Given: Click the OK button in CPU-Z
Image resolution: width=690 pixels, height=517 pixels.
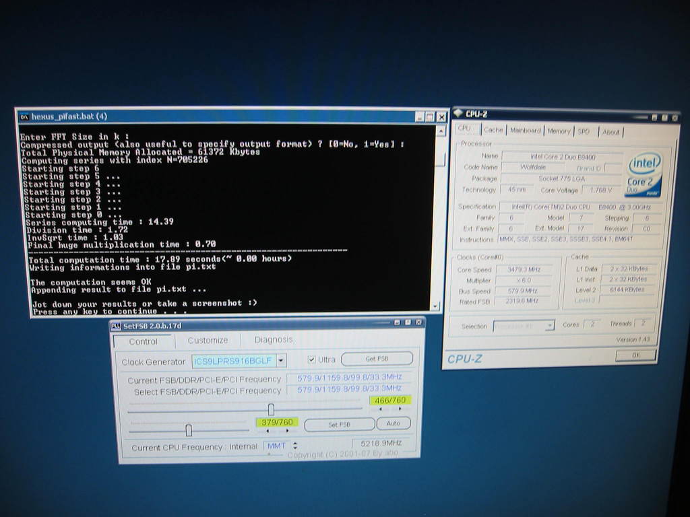Looking at the screenshot, I should pos(636,355).
